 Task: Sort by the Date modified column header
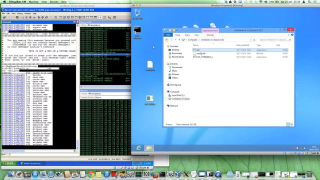tap(242, 45)
